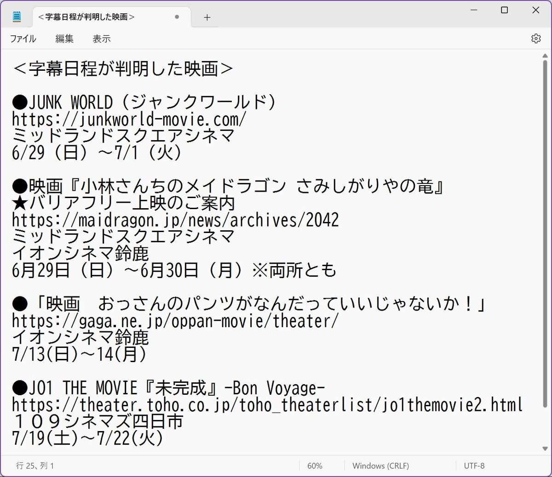Screen dimensions: 552x477
Task: Click the 小林さんちのメイドラゴン title line
Action: coord(228,186)
